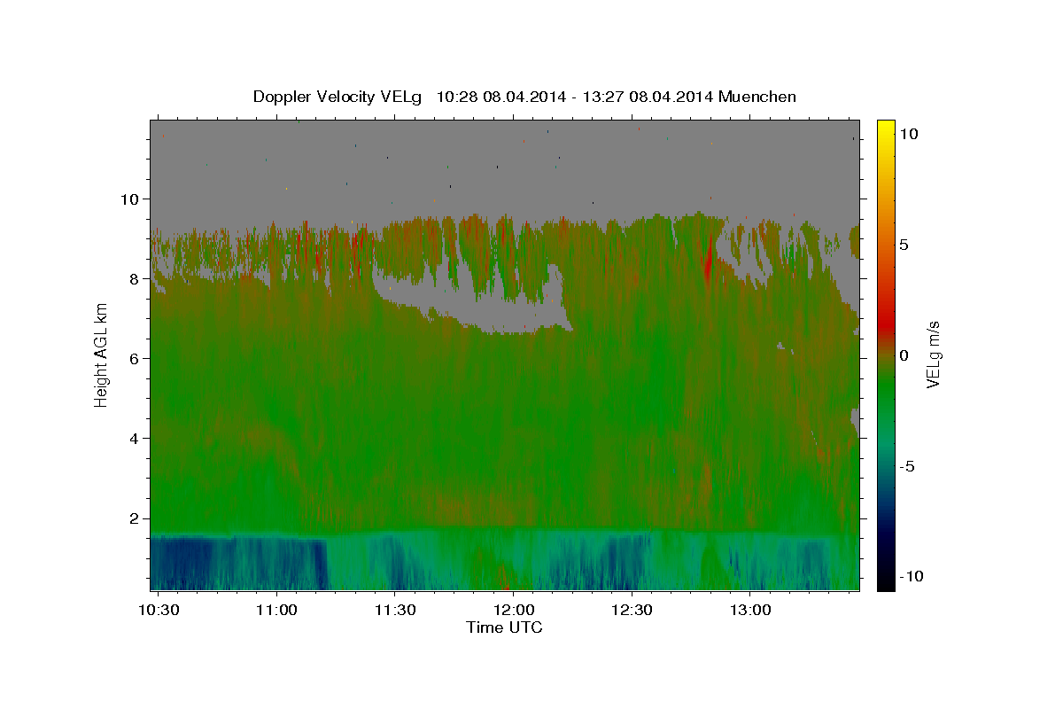
Task: Click the '12:00' time tick label
Action: tap(513, 611)
